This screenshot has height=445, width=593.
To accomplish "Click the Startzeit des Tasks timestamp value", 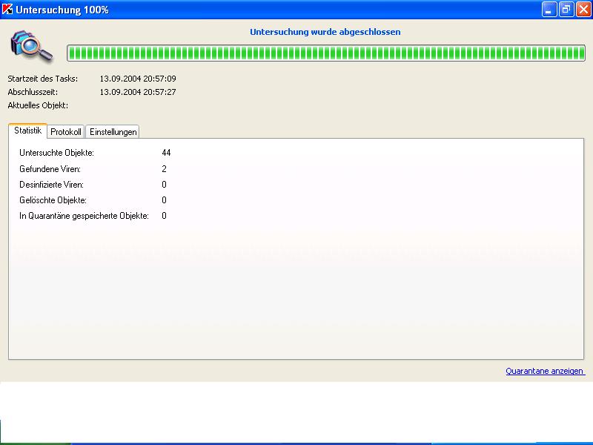I will coord(137,79).
